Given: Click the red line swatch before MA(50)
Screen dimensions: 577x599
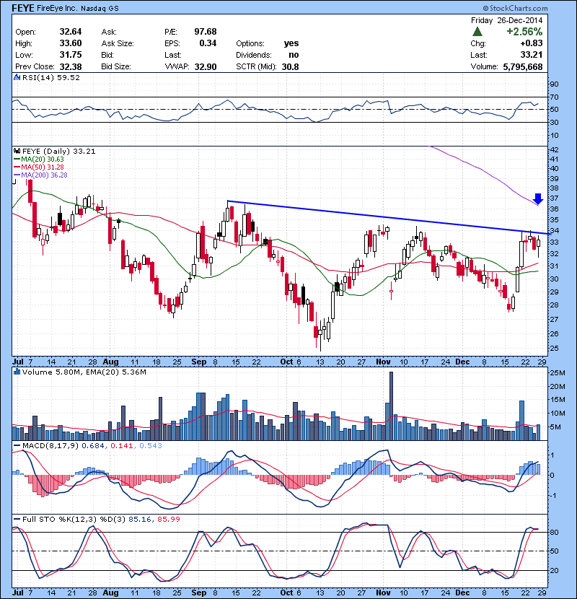Looking at the screenshot, I should coord(17,167).
